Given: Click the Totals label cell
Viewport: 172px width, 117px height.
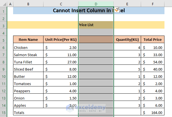Looking at the screenshot, I should [x=28, y=113].
